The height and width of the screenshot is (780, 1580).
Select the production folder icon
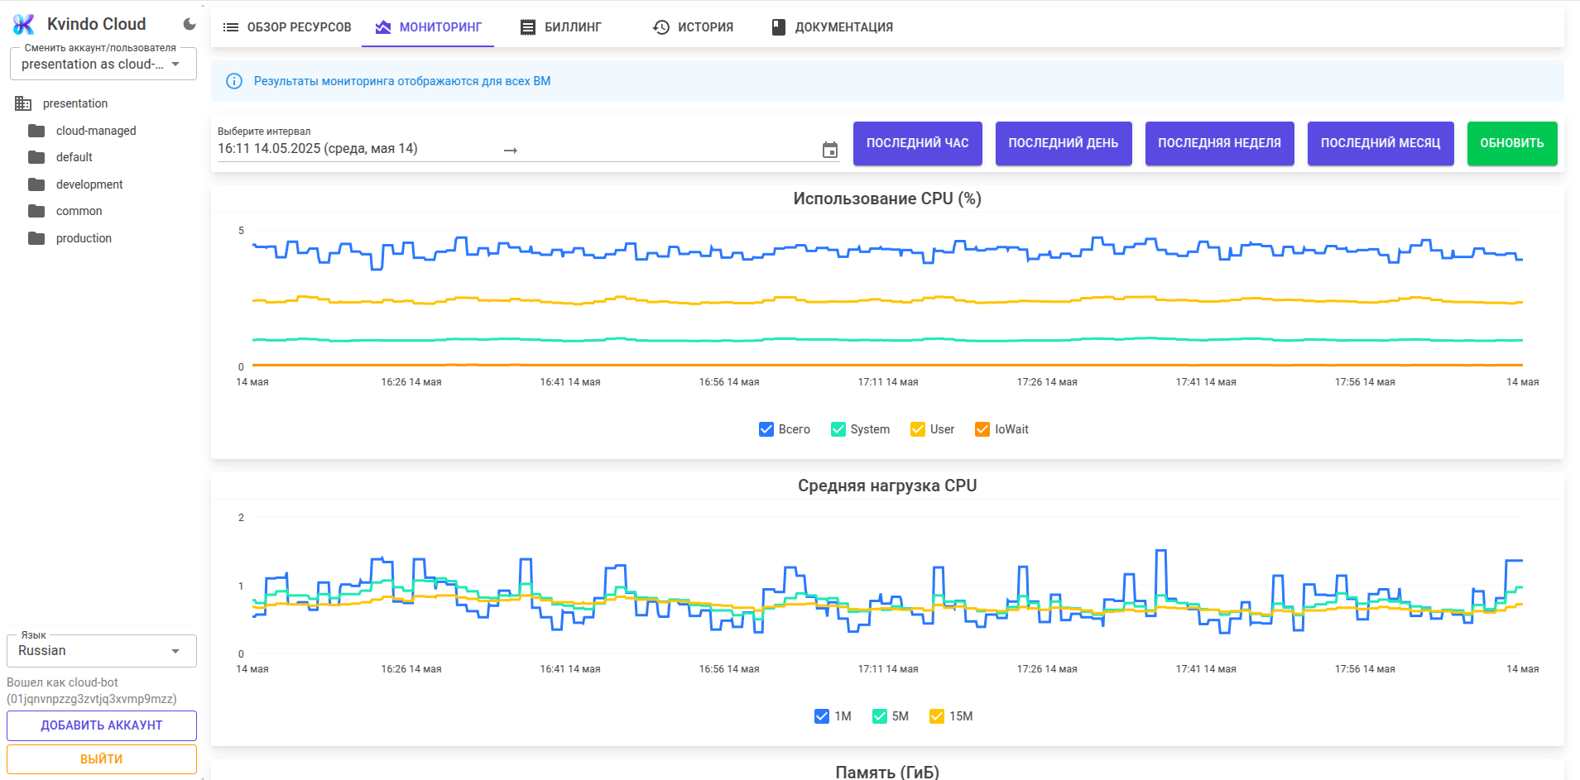[x=36, y=238]
